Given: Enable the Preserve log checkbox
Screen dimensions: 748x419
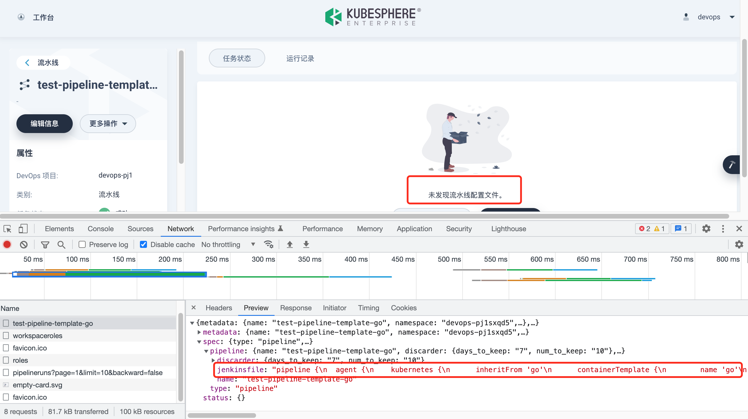Looking at the screenshot, I should (x=82, y=244).
